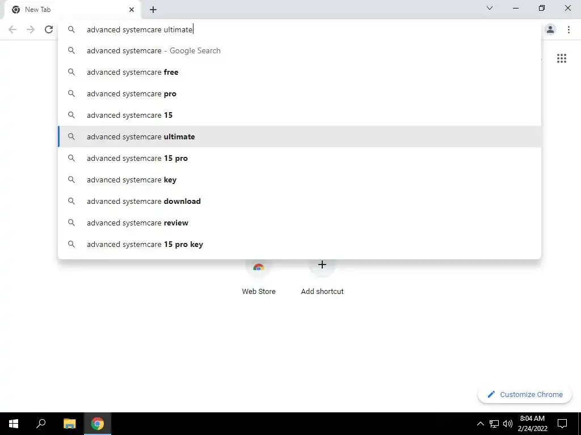Click the Customize Chrome button
Screen dimensions: 581x435
coord(525,394)
